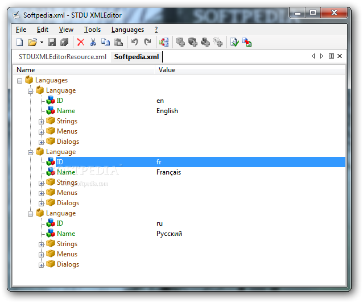Save the current file
The height and width of the screenshot is (303, 363).
point(52,42)
